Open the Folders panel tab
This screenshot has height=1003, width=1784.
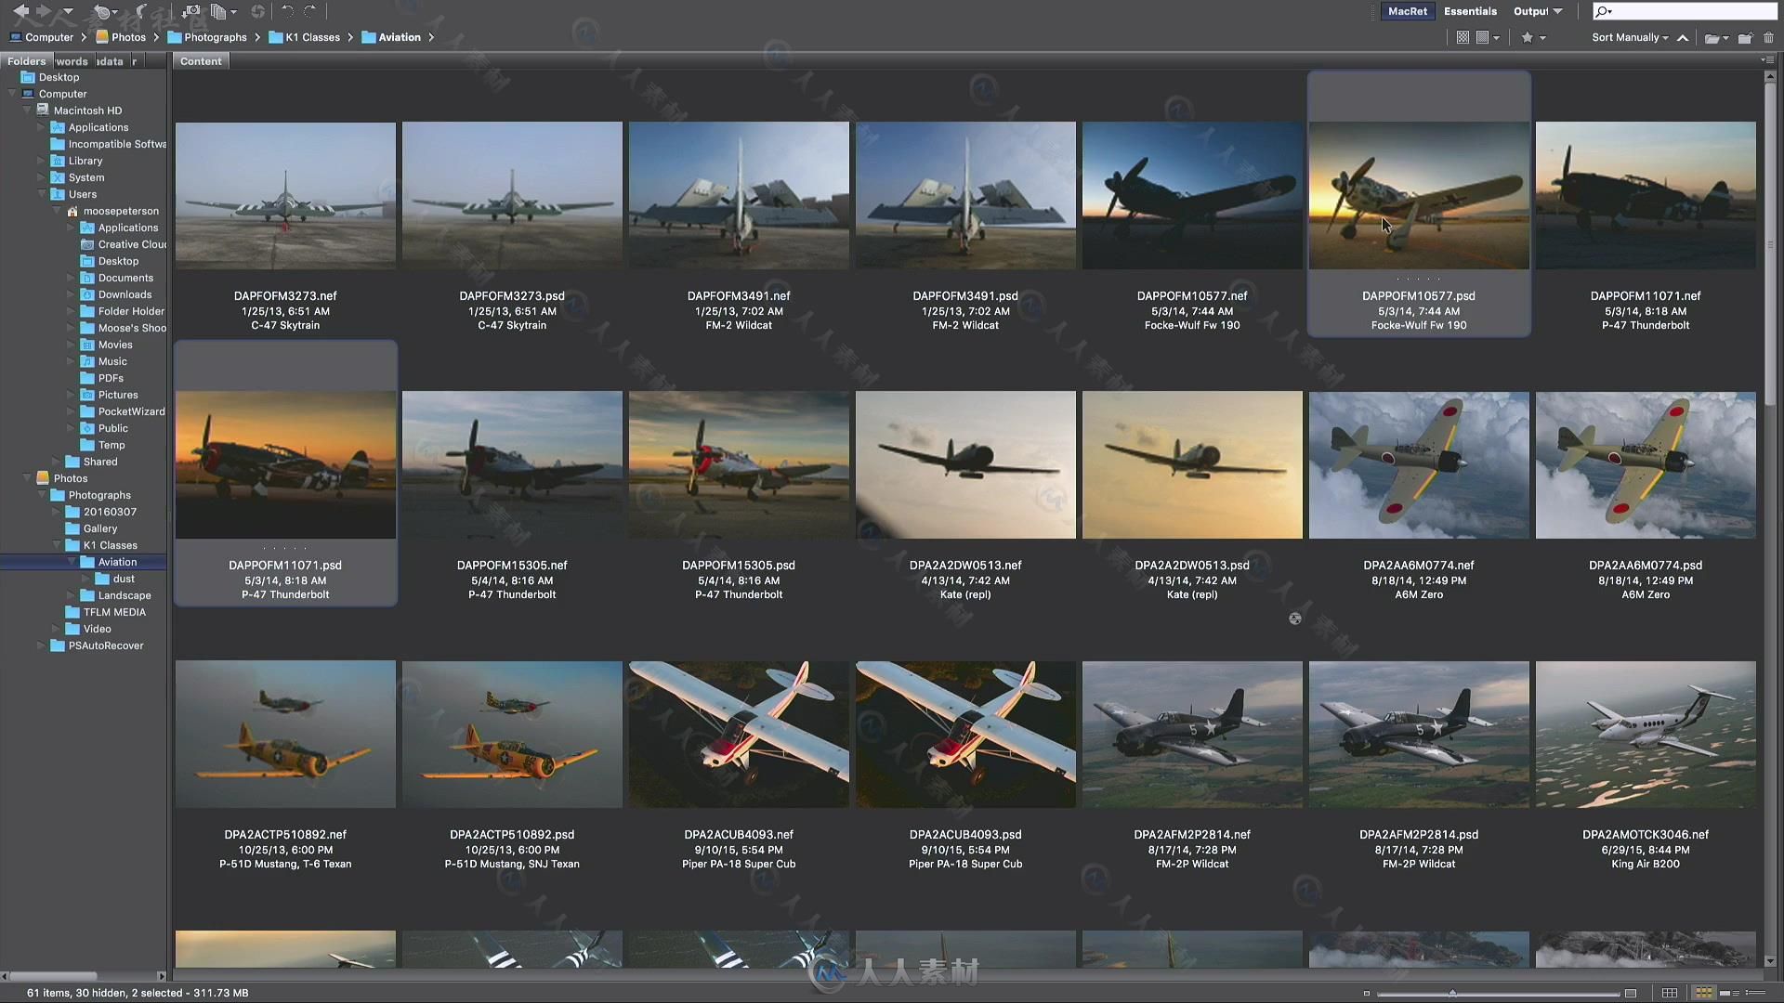coord(26,61)
